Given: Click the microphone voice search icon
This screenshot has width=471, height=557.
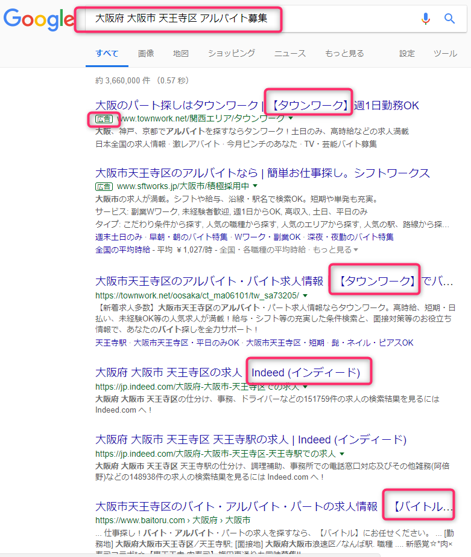Looking at the screenshot, I should [x=426, y=19].
